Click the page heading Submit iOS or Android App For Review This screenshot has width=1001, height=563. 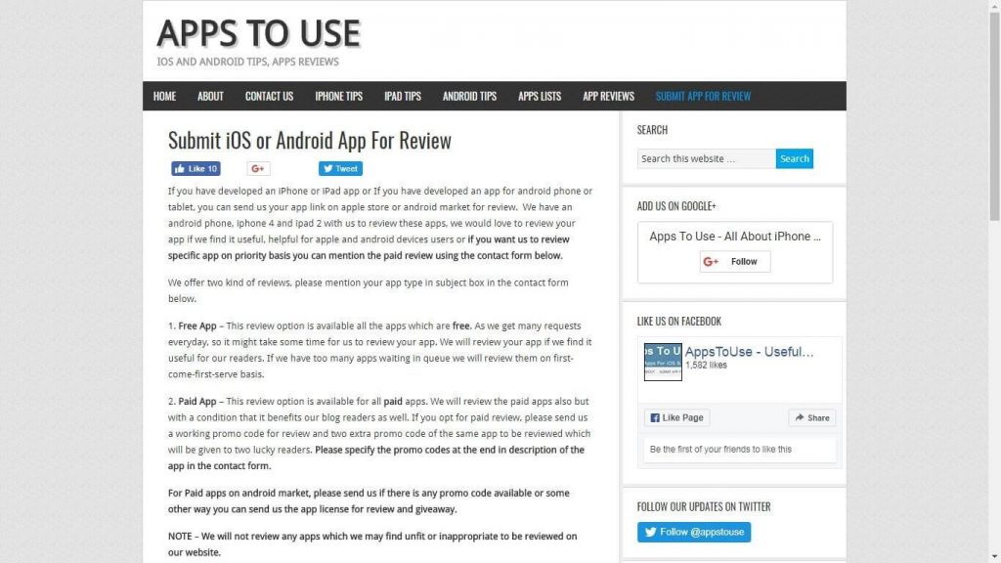pos(310,141)
